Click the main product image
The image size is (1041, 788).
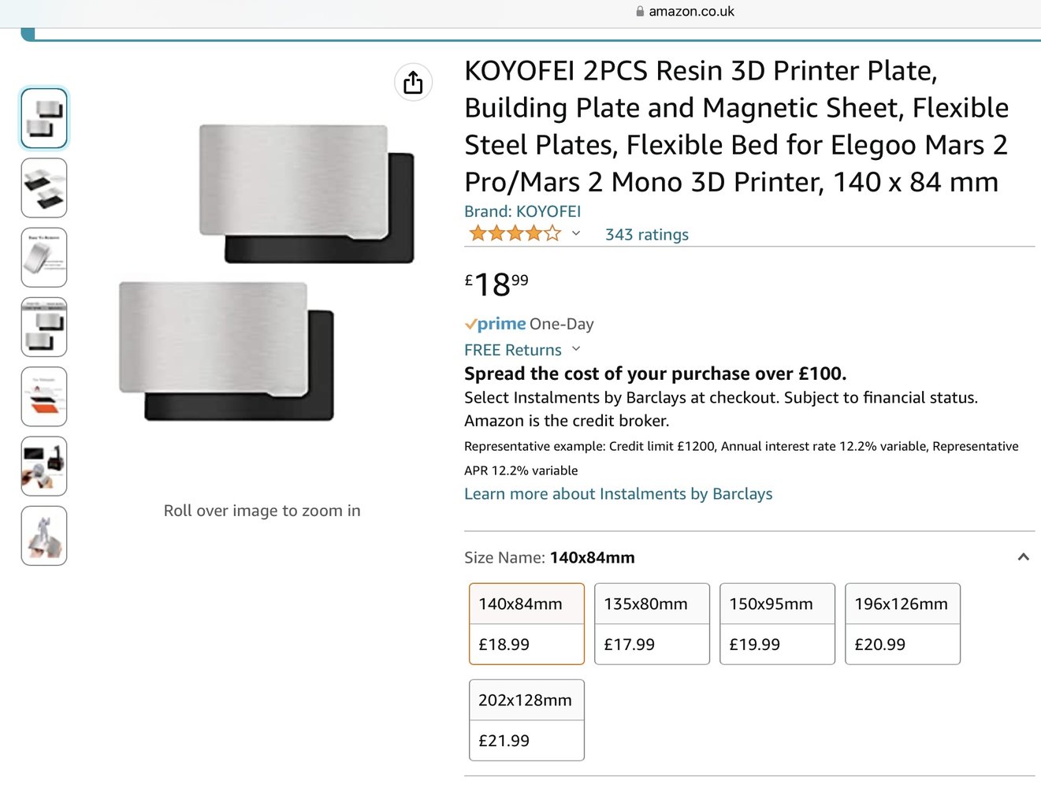click(x=266, y=272)
